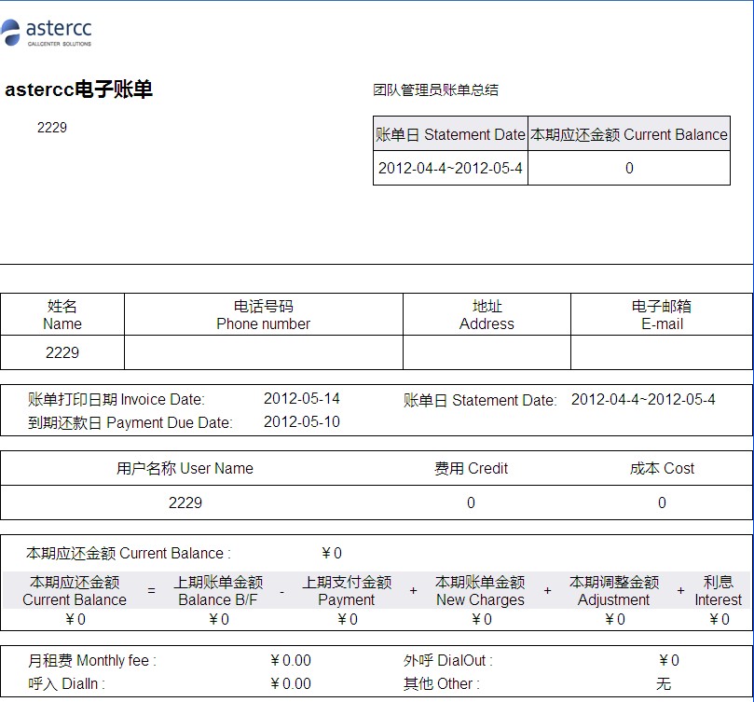Image resolution: width=754 pixels, height=702 pixels.
Task: Click the 费用 Credit column header
Action: [x=471, y=468]
